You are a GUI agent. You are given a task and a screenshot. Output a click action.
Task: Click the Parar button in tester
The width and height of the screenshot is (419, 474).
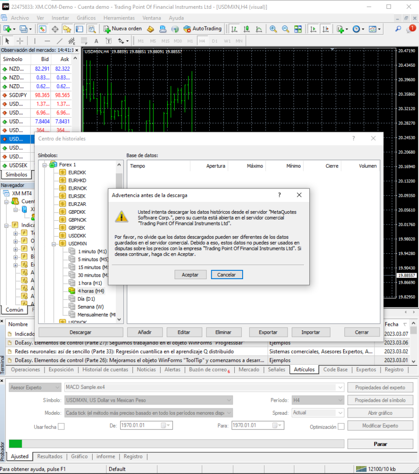[380, 444]
